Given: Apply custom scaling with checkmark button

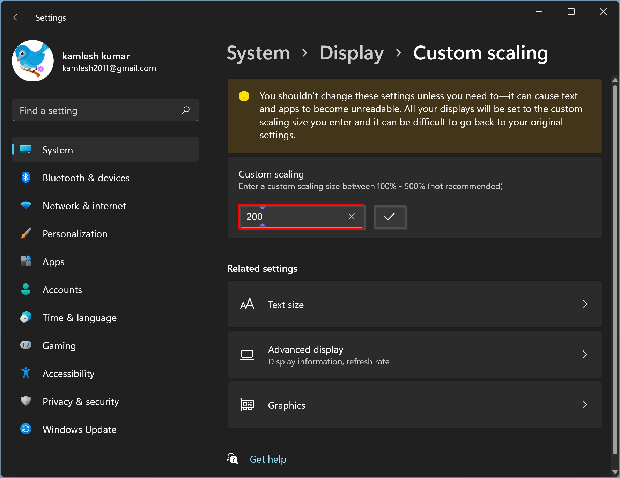Looking at the screenshot, I should pyautogui.click(x=390, y=217).
